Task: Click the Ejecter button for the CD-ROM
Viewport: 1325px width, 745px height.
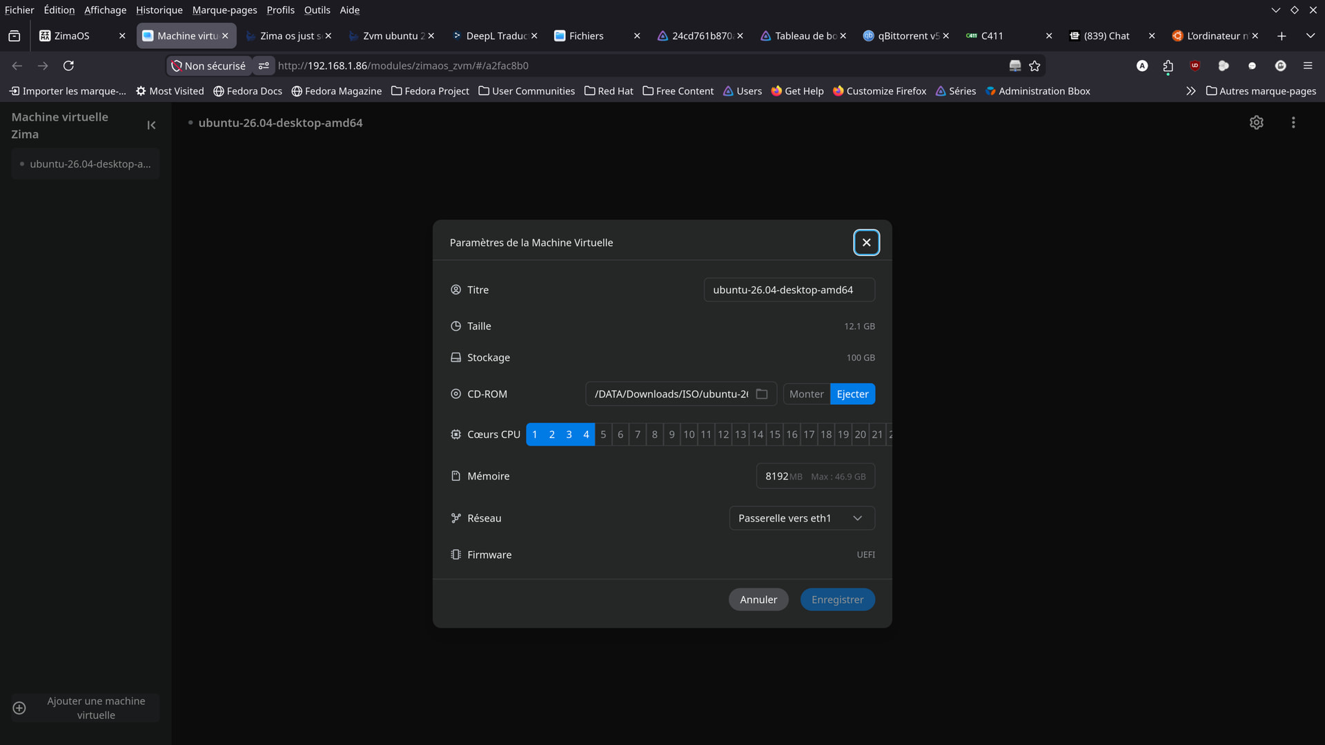Action: tap(852, 394)
